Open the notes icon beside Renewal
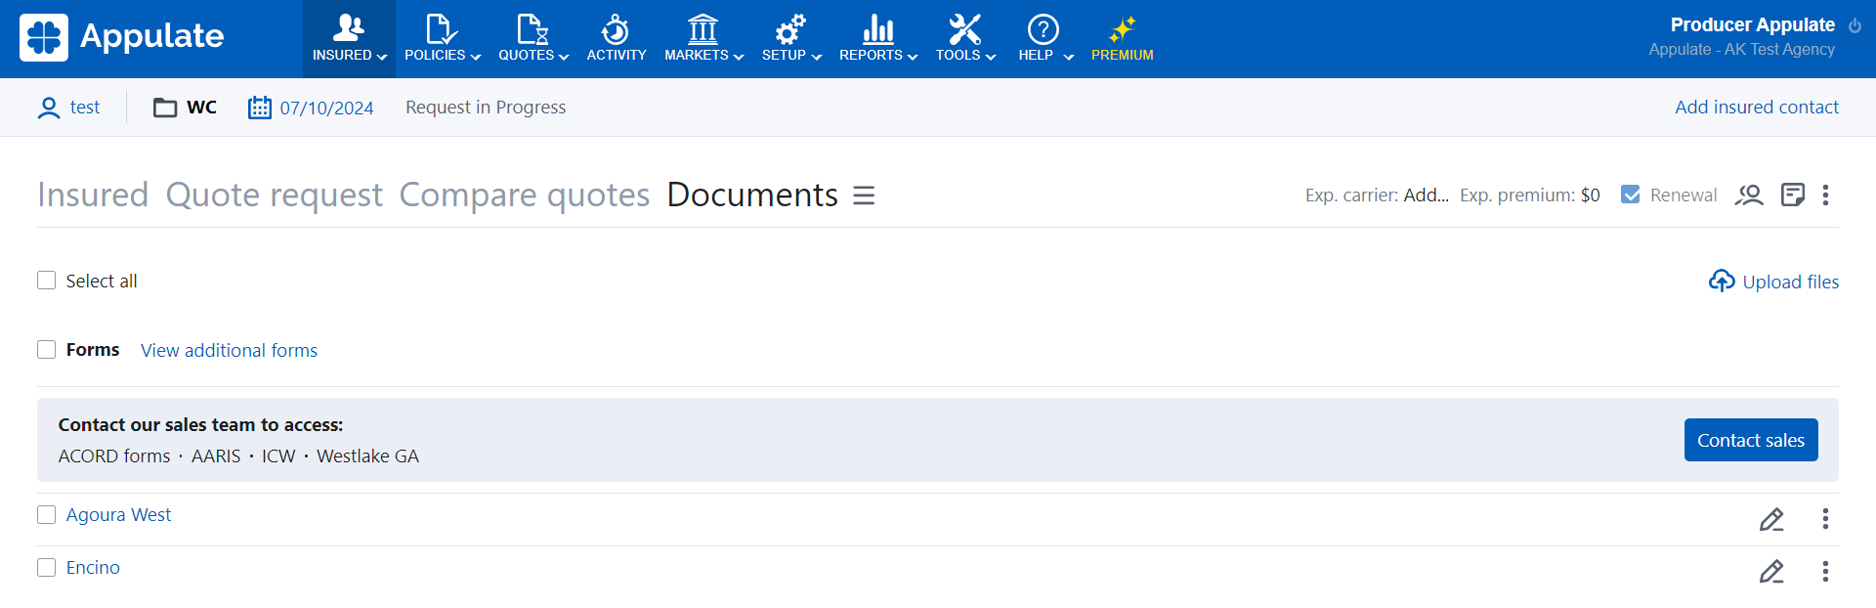The height and width of the screenshot is (608, 1876). point(1792,195)
